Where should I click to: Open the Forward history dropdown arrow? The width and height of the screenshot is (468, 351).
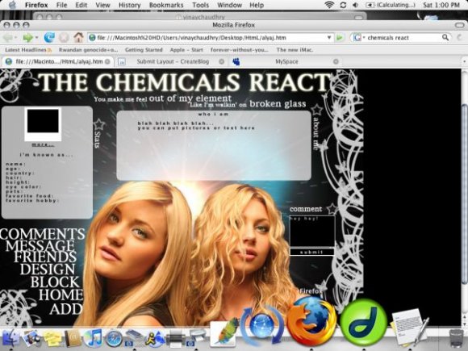[x=36, y=38]
